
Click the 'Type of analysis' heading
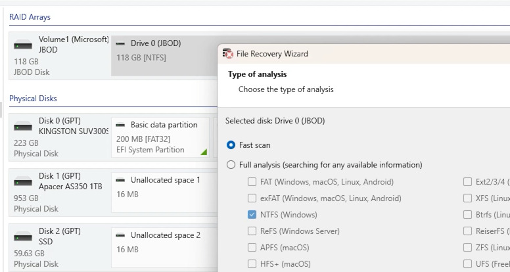tap(257, 74)
